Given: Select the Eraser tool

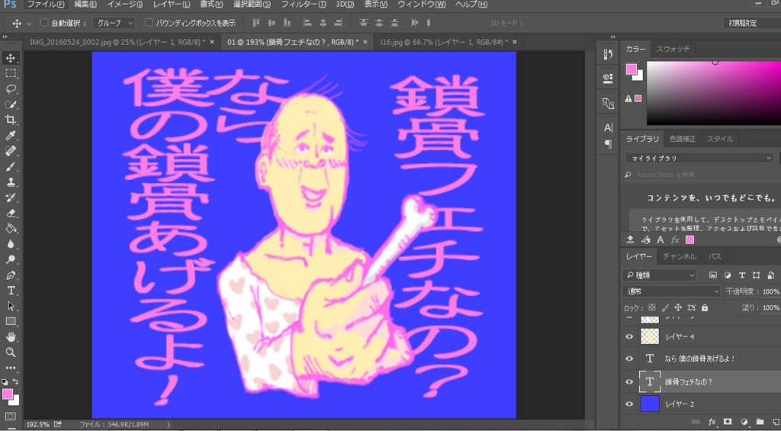Looking at the screenshot, I should tap(11, 214).
